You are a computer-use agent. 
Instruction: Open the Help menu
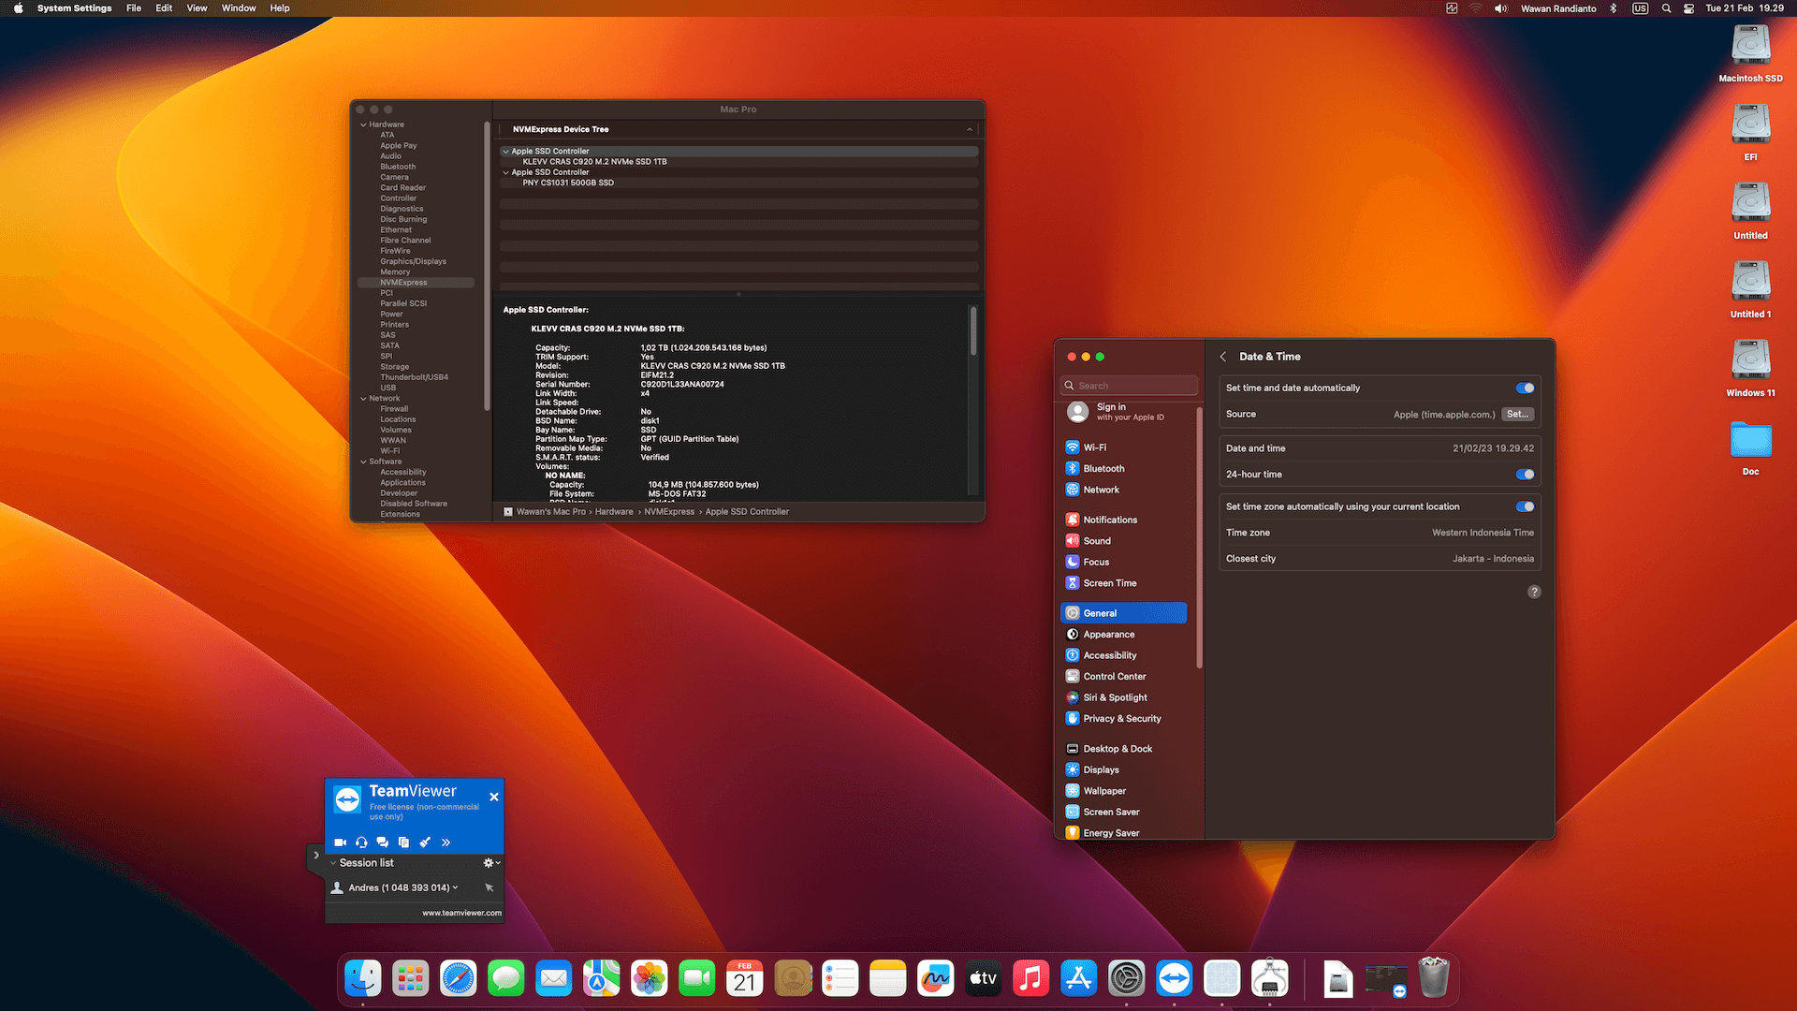(x=280, y=8)
